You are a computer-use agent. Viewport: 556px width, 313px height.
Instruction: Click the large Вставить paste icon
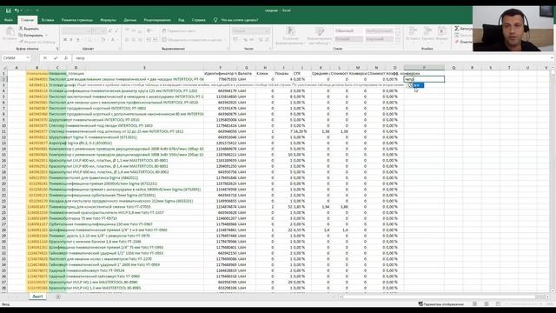[x=10, y=32]
